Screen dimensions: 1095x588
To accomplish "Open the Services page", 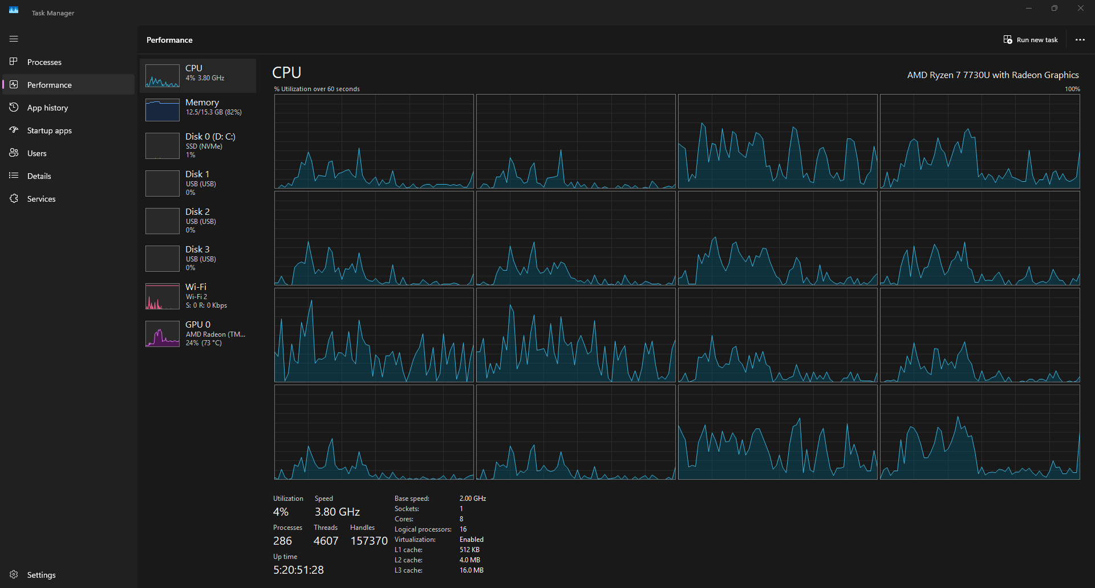I will (68, 198).
